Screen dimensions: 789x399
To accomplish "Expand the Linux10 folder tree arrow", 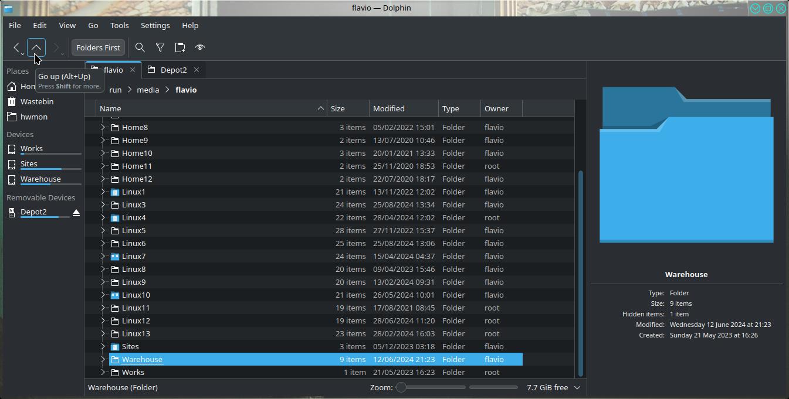I will tap(103, 295).
